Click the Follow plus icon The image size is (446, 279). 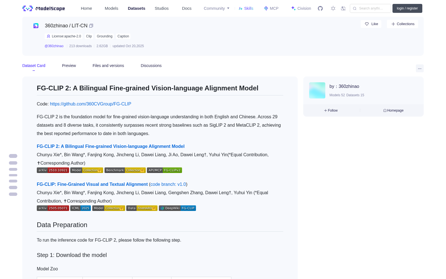[x=326, y=110]
